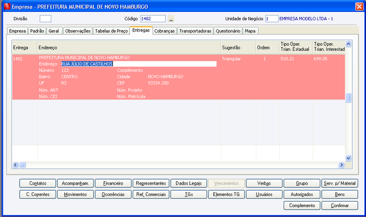Open the Código lookup ellipsis button
Screen dimensions: 366x217
(x=171, y=19)
